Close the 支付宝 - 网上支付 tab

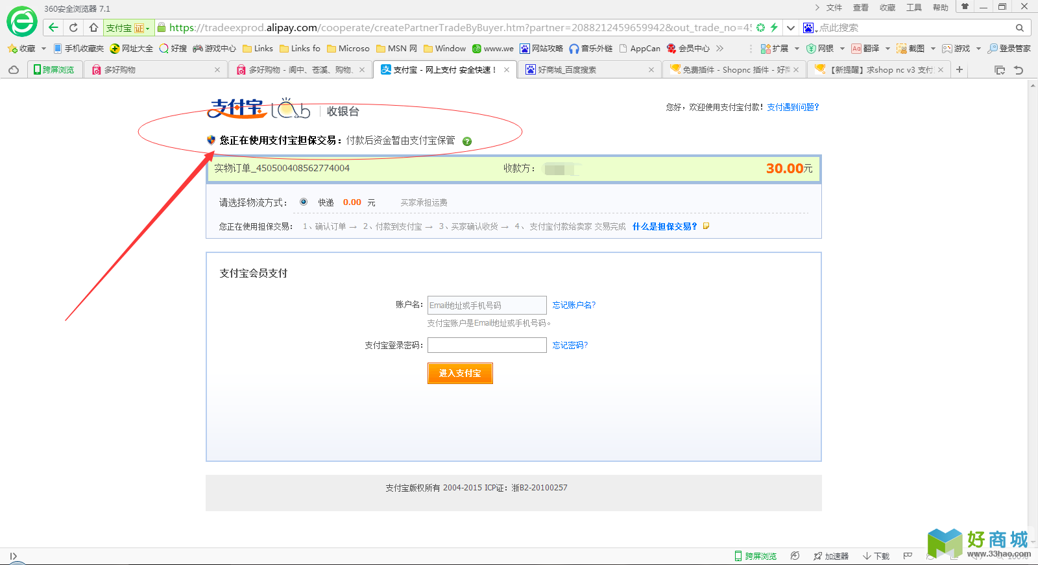pyautogui.click(x=507, y=70)
